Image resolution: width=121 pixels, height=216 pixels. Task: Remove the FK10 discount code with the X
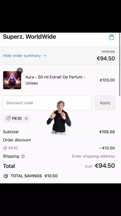[x=26, y=118]
